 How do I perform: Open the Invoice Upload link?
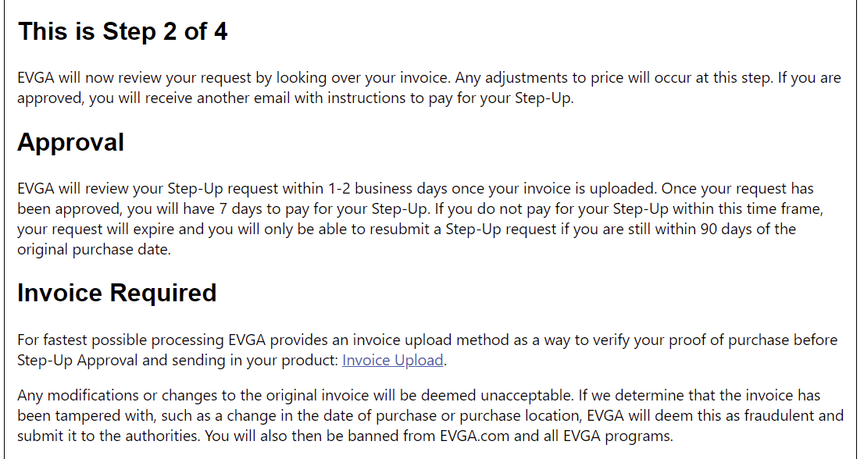[393, 361]
